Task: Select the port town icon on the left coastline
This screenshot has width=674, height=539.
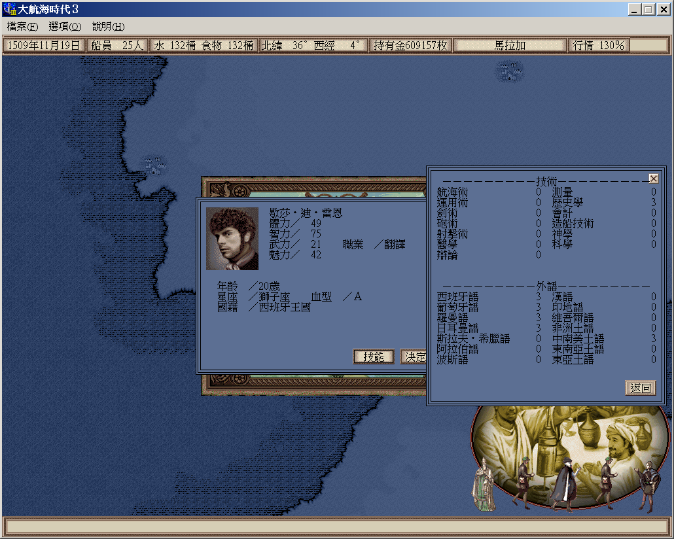Action: pyautogui.click(x=154, y=165)
